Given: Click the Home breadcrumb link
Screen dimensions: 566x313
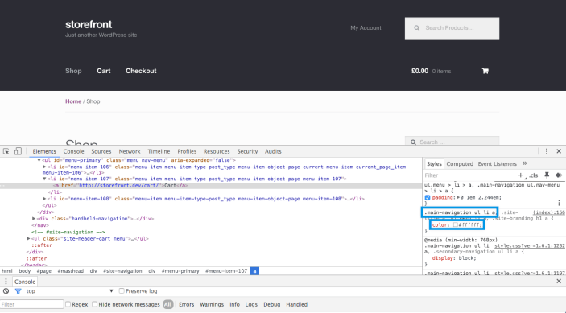Looking at the screenshot, I should point(73,101).
